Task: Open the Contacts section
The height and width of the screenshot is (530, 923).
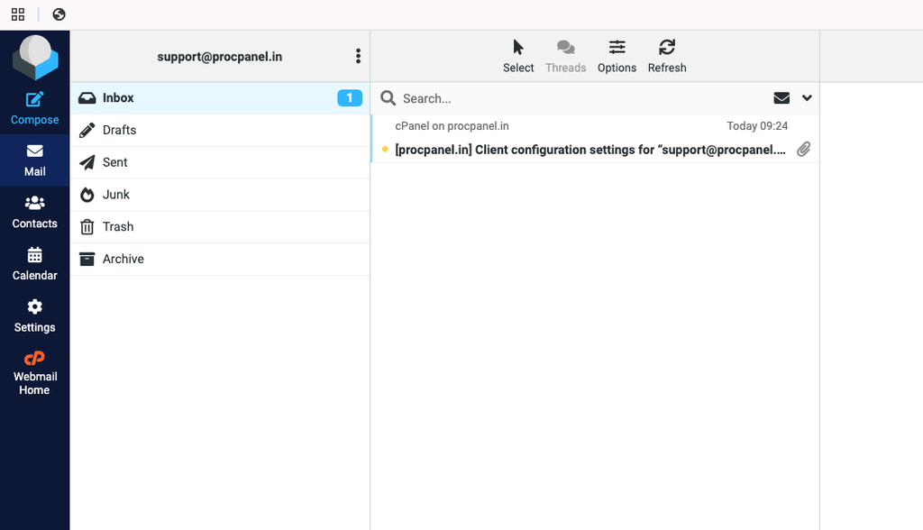Action: tap(35, 213)
